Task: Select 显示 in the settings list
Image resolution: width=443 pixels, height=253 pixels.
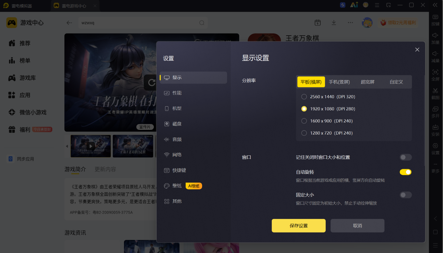Action: 193,77
